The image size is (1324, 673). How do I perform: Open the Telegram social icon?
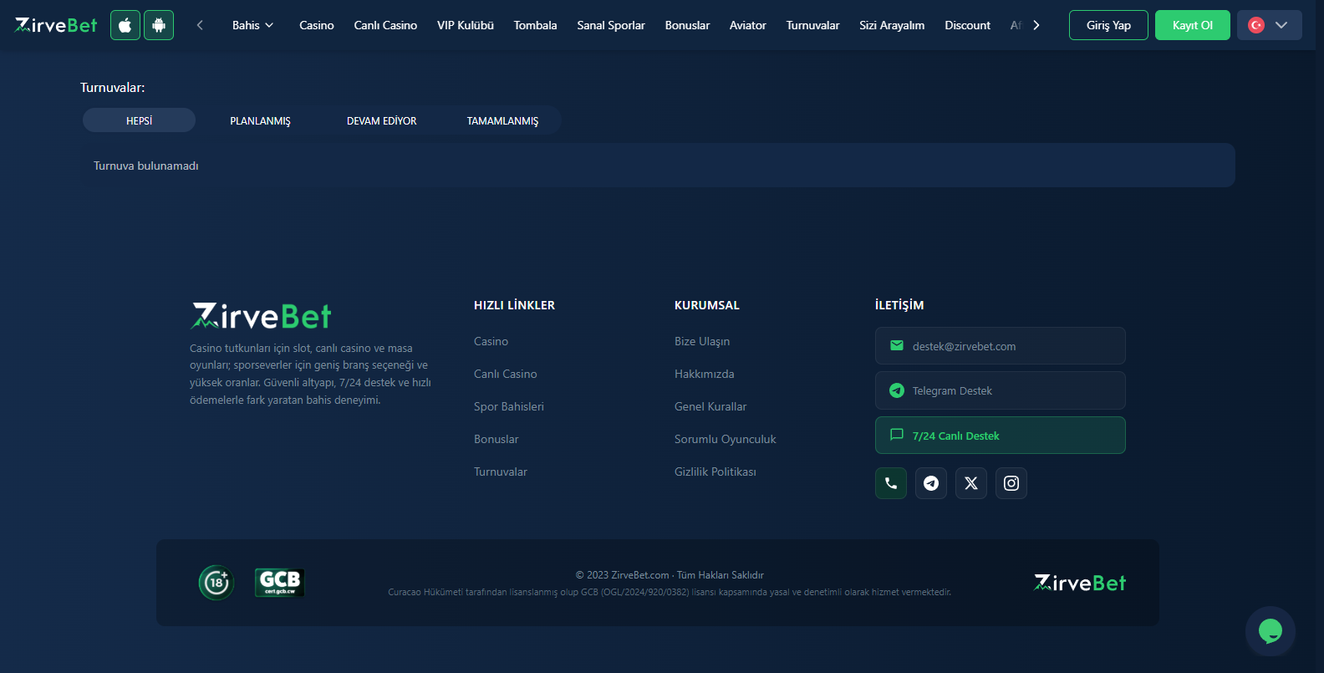(x=931, y=483)
